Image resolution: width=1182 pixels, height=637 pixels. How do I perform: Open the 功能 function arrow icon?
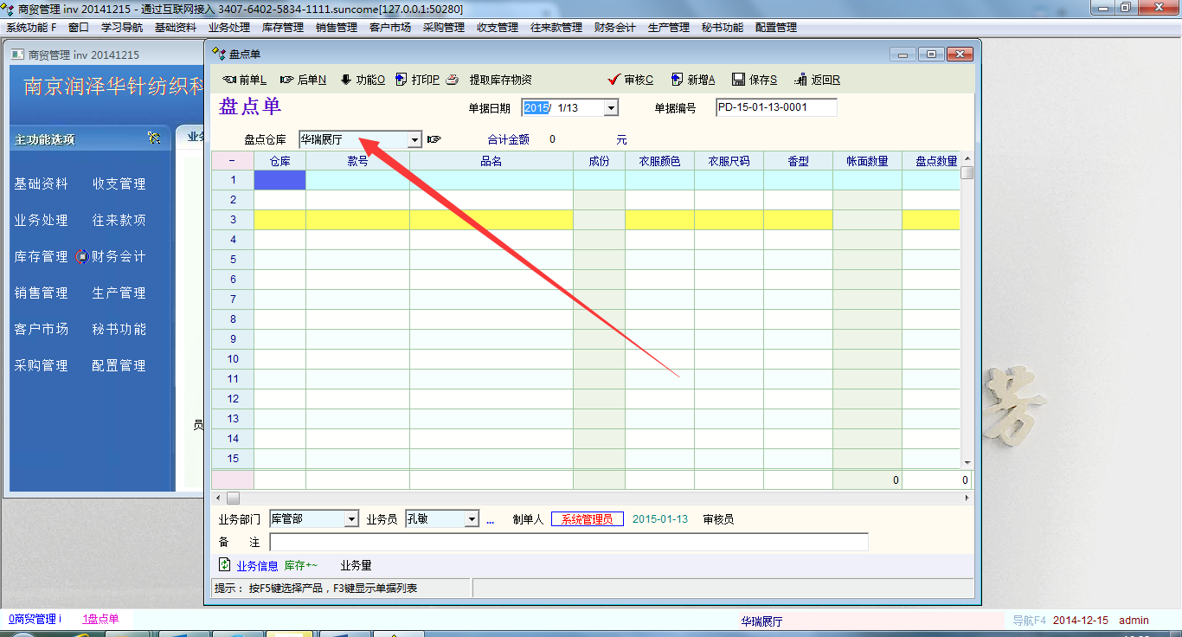346,80
